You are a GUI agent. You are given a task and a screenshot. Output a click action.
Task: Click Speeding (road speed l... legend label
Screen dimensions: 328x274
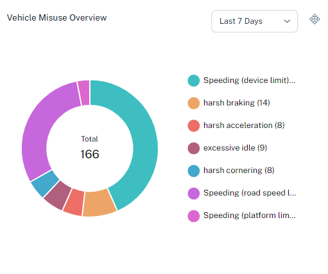tap(250, 193)
